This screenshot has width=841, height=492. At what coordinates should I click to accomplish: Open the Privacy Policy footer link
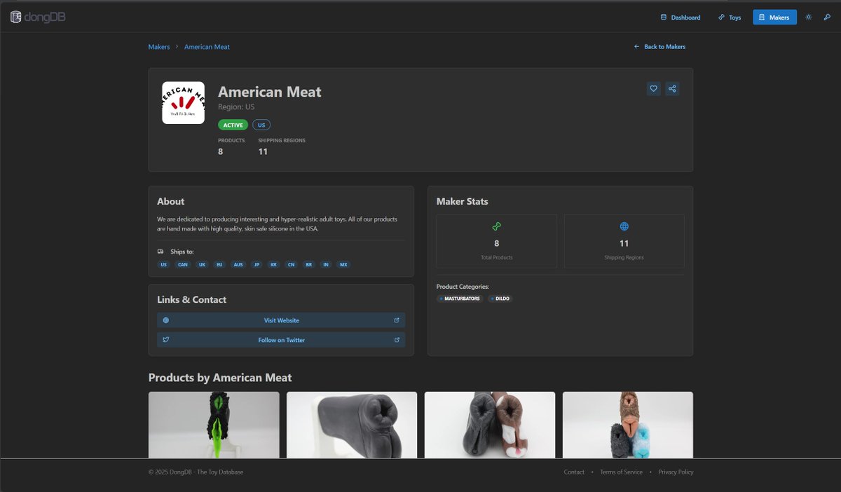point(675,472)
